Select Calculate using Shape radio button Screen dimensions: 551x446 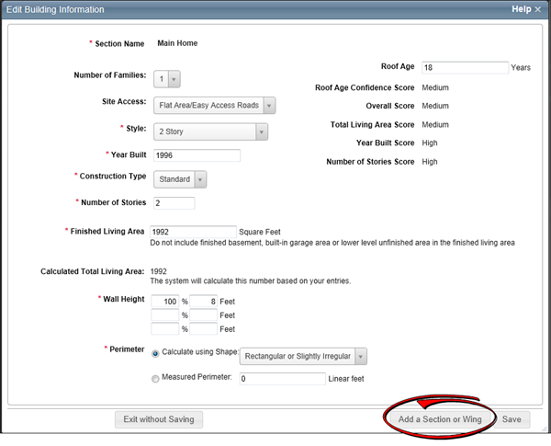coord(155,352)
